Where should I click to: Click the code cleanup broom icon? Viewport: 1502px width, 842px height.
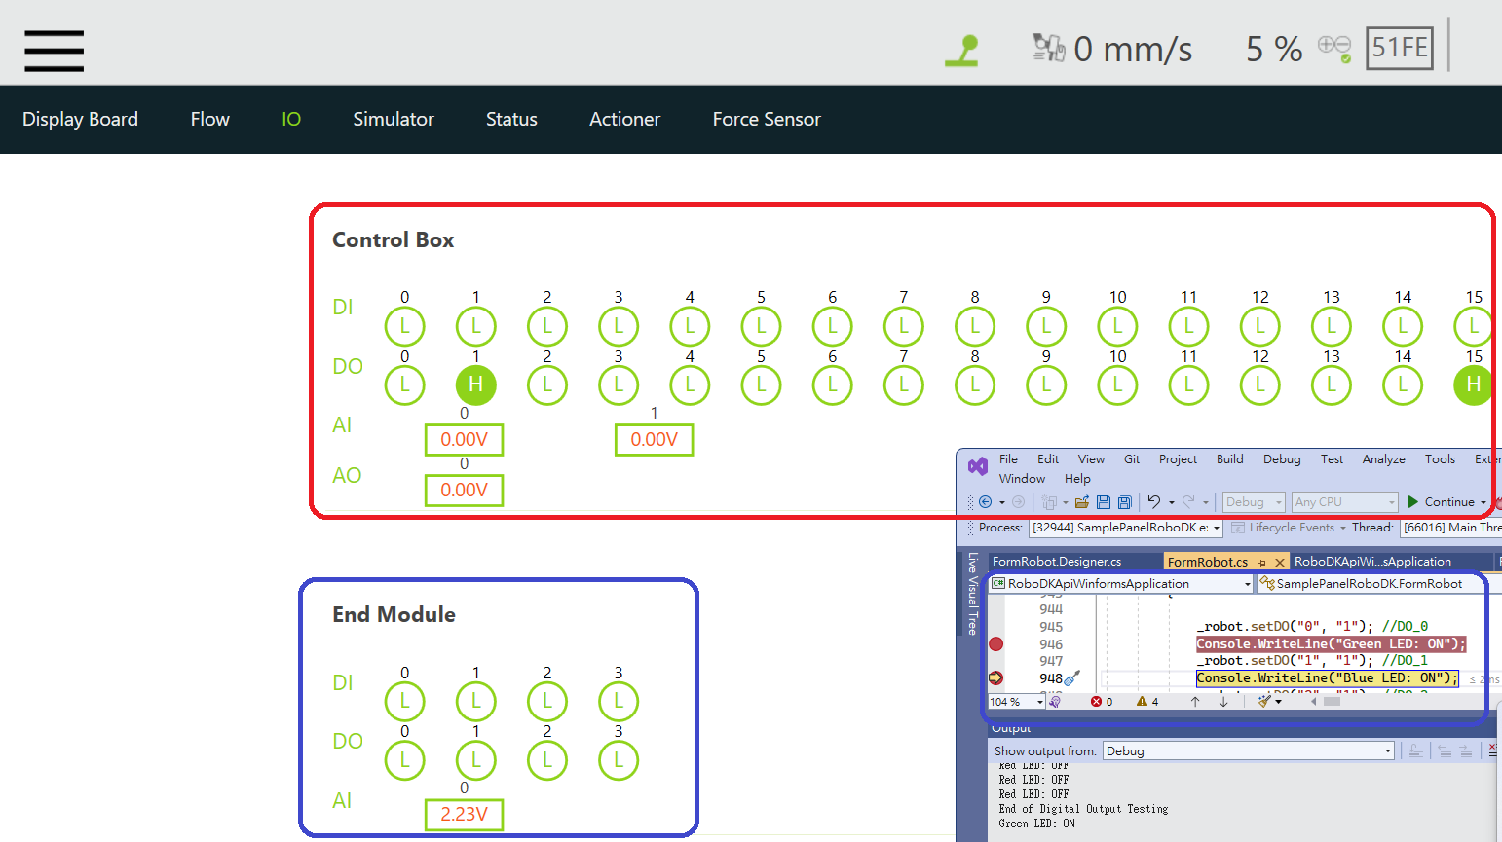1264,701
